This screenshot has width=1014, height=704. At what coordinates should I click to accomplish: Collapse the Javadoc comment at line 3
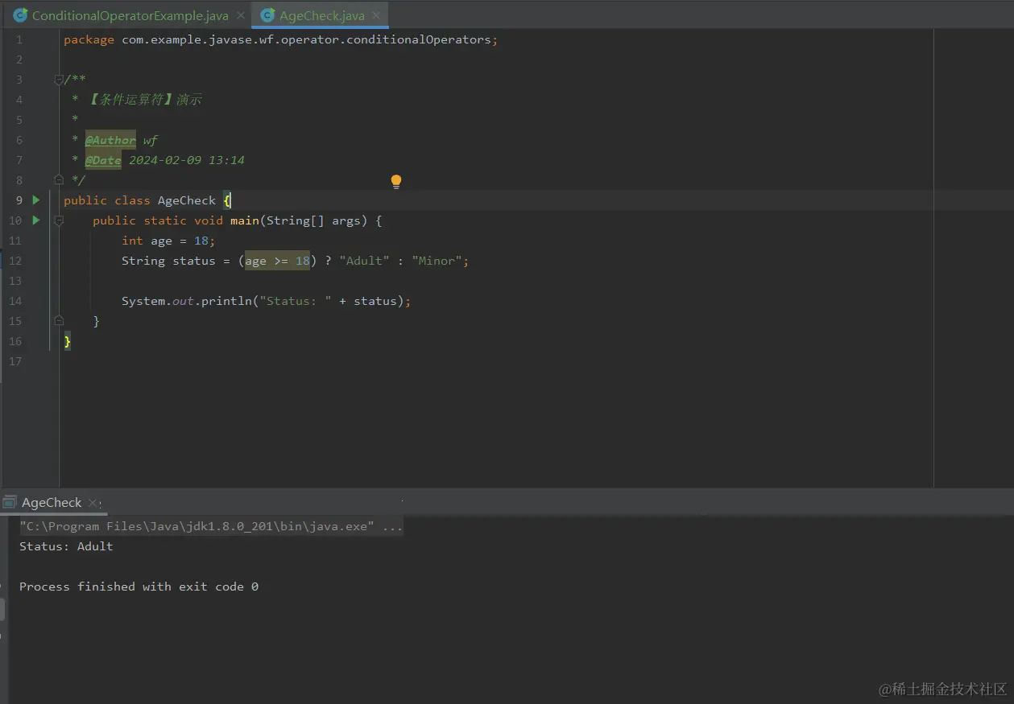[59, 79]
